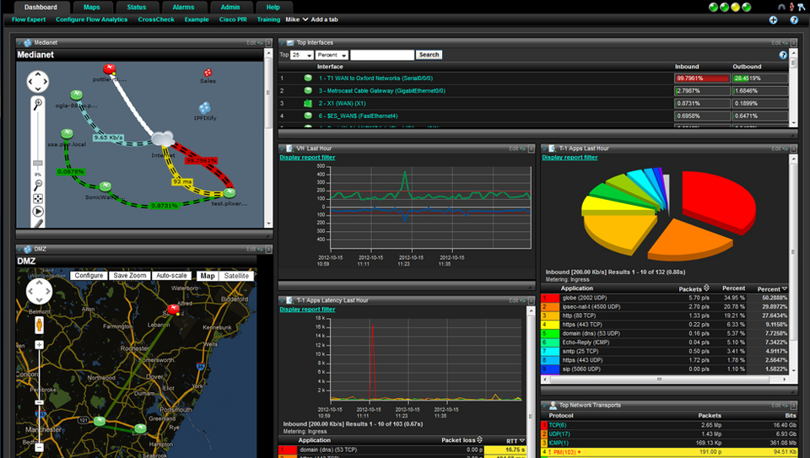Open the Top count dropdown showing 25

[x=302, y=55]
